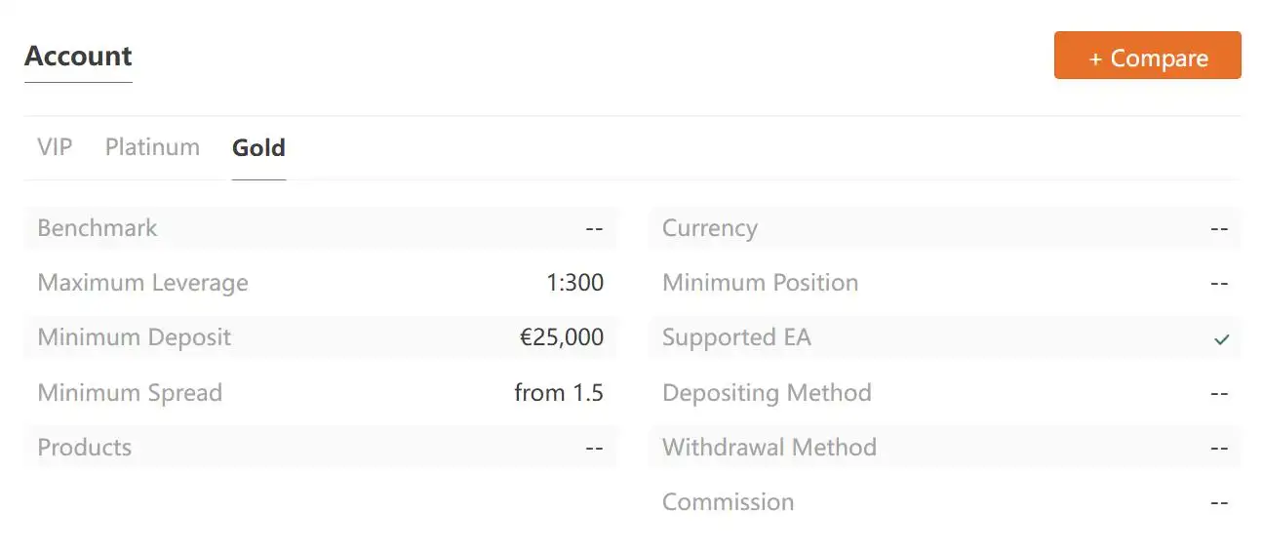This screenshot has width=1263, height=551.
Task: Click the Supported EA checkmark icon
Action: (1221, 339)
